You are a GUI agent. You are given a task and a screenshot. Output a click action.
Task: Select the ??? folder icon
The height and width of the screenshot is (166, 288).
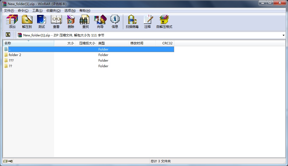(6, 60)
